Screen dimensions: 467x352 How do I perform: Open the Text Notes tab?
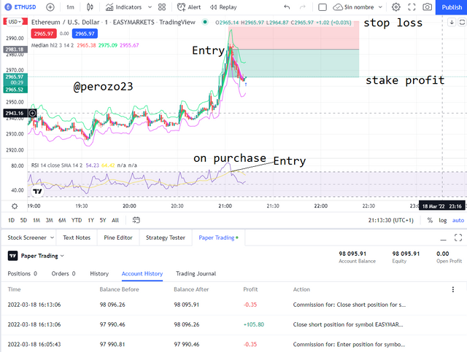[77, 238]
